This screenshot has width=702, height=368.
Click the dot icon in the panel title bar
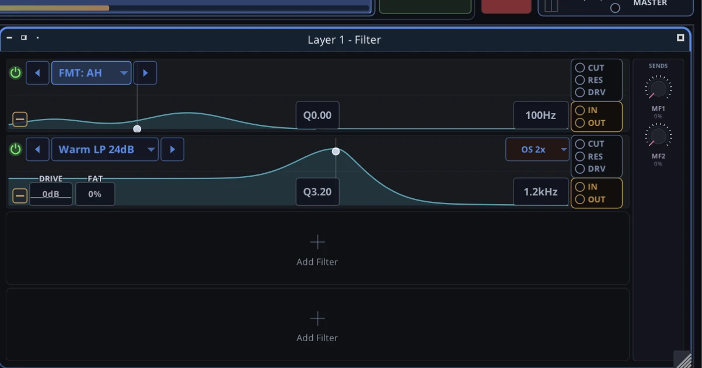coord(37,37)
